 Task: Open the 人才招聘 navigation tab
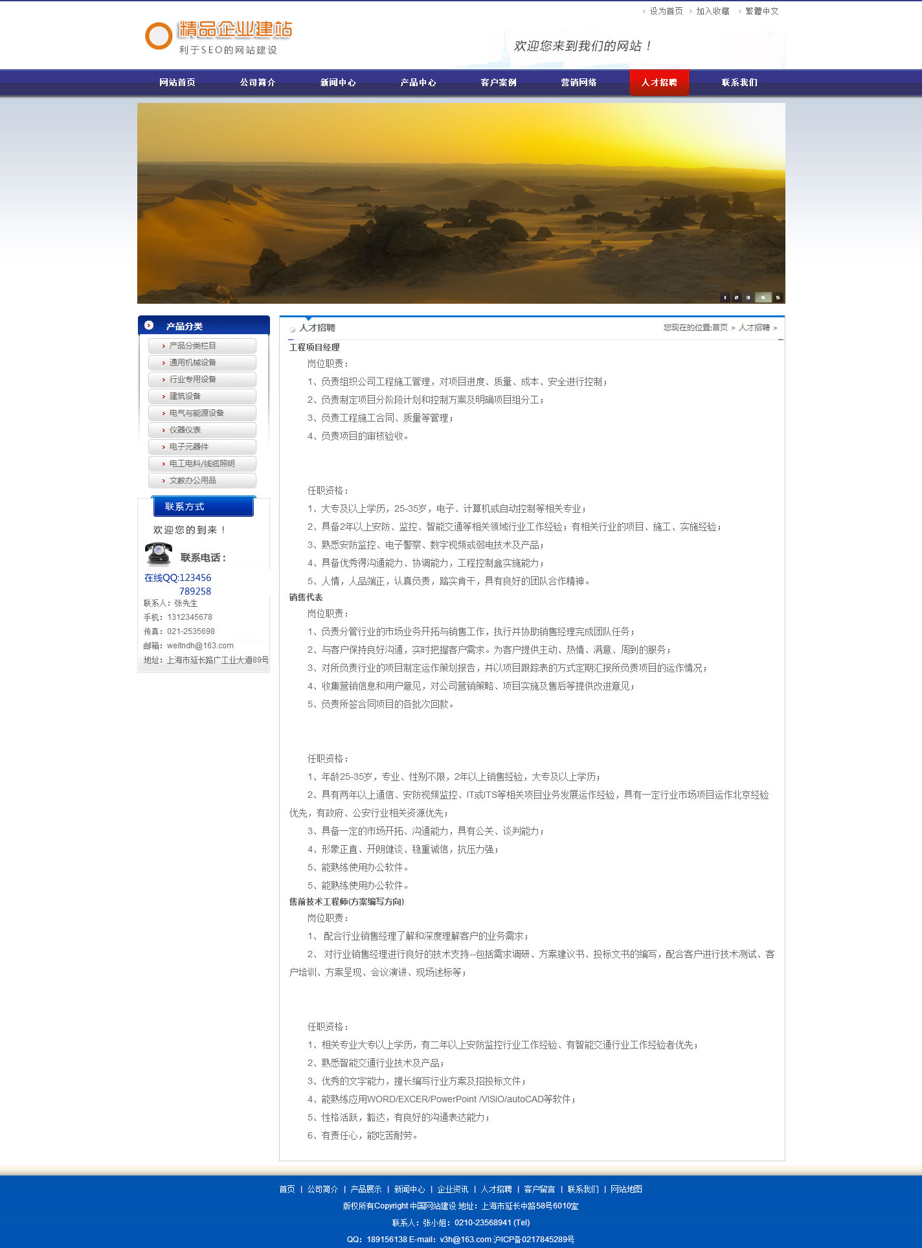(x=659, y=82)
